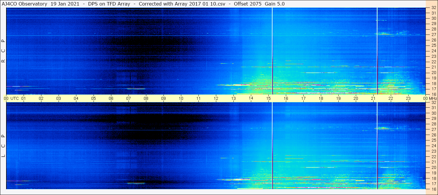Click "16" MHz on the RCP frequency scale
The width and height of the screenshot is (438, 195).
pos(434,94)
